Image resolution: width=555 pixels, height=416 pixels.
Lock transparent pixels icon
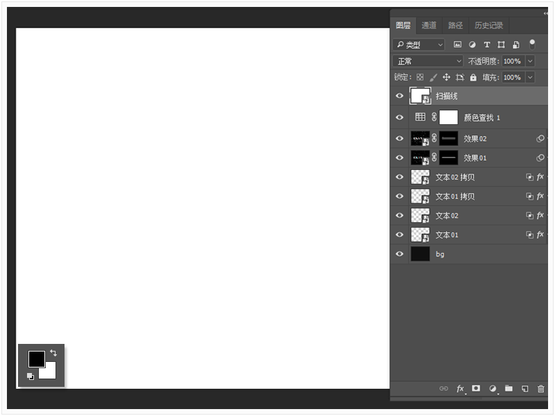pos(420,77)
